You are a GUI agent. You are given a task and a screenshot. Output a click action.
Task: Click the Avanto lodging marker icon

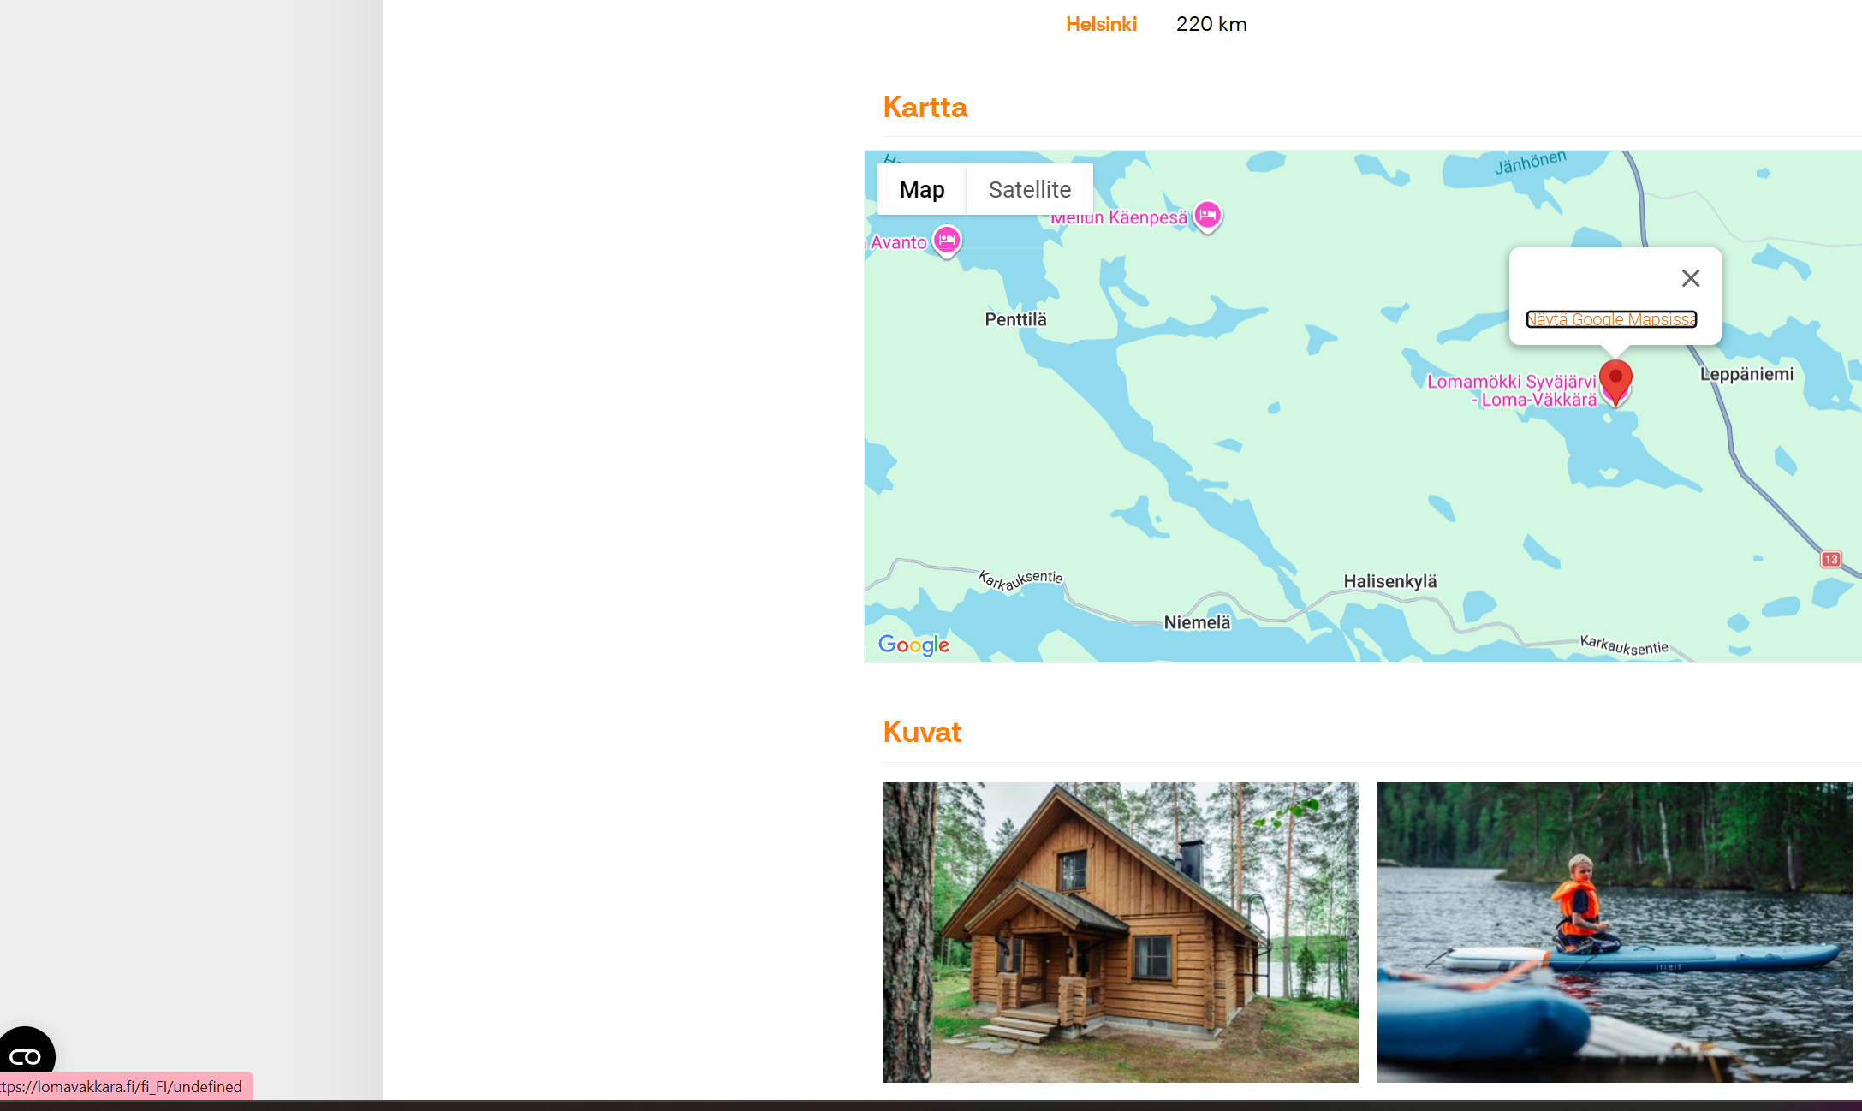coord(947,241)
